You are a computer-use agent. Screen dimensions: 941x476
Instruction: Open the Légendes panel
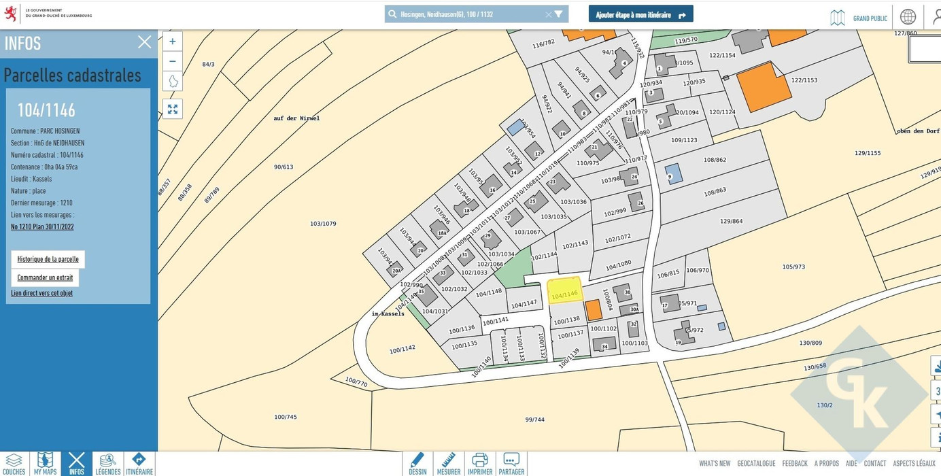107,464
